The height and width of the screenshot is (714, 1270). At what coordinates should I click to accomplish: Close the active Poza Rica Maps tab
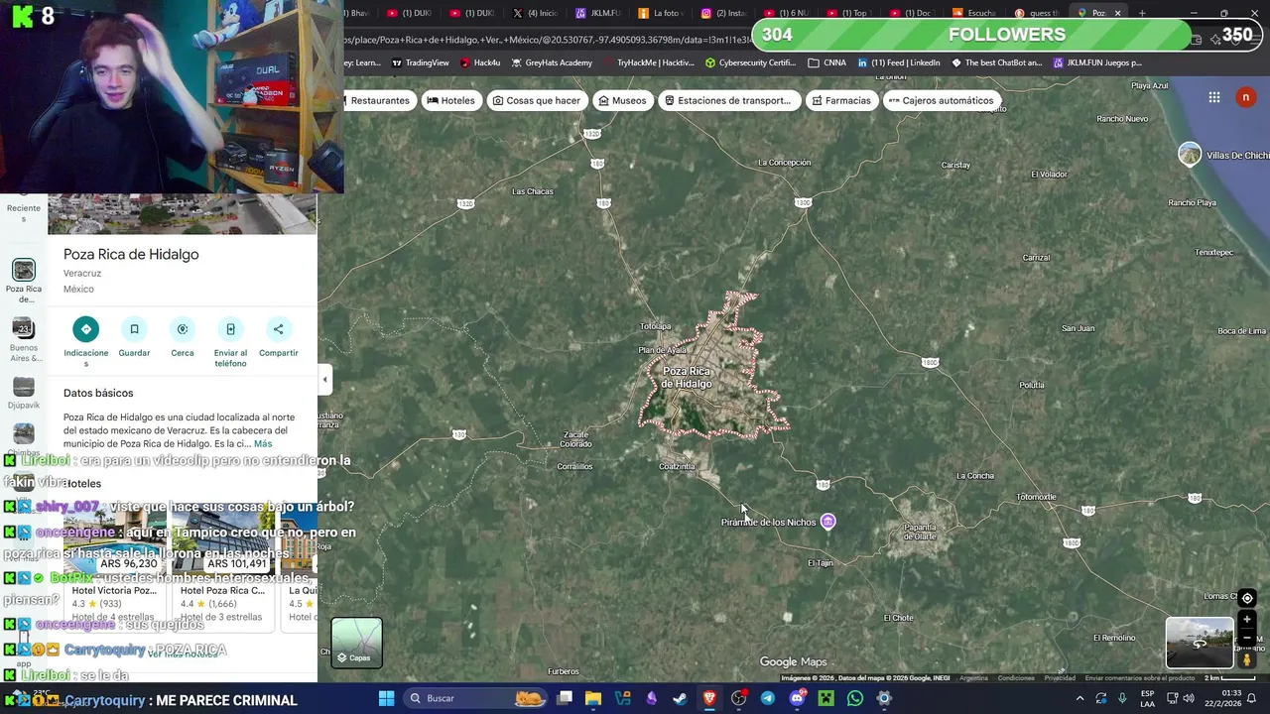click(1117, 13)
